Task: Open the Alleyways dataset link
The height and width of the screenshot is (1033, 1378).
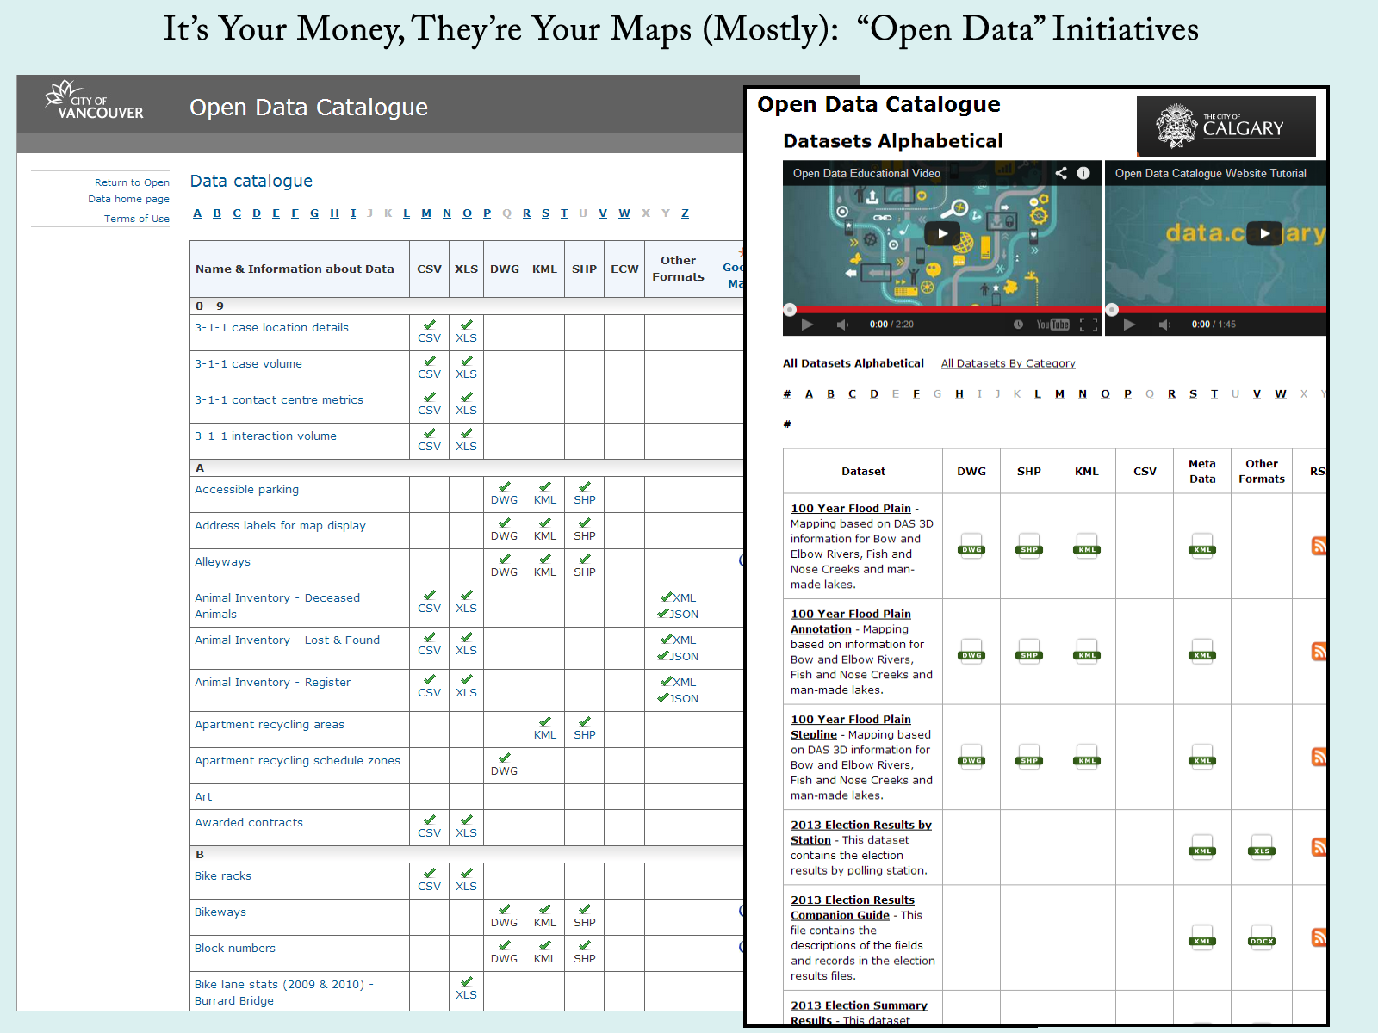Action: point(222,562)
